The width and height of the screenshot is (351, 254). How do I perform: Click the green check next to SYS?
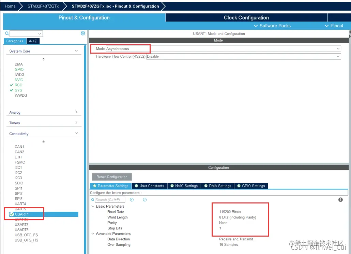(x=12, y=90)
